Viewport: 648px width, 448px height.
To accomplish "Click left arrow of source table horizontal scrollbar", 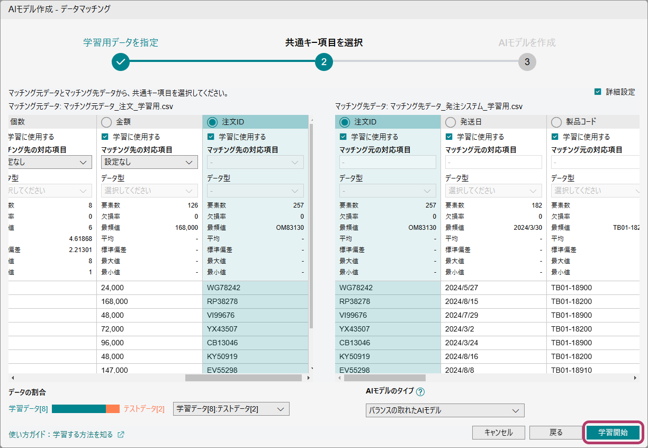I will tap(12, 378).
